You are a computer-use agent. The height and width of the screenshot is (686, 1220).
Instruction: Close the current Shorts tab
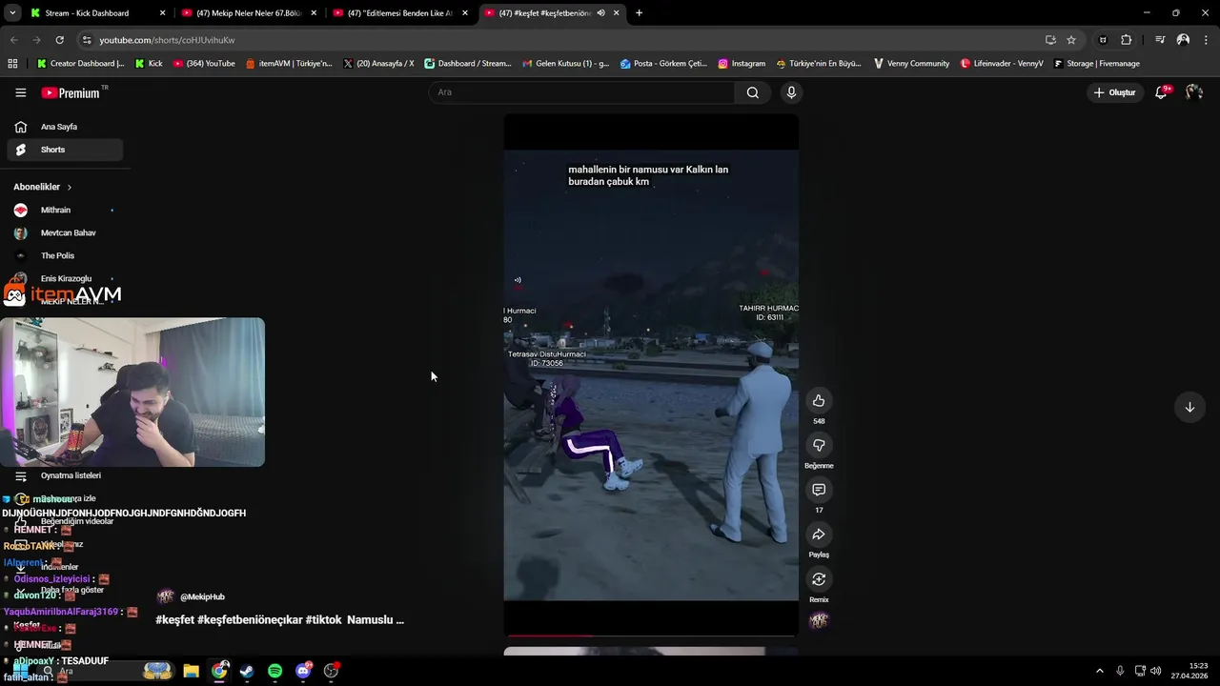[x=617, y=13]
